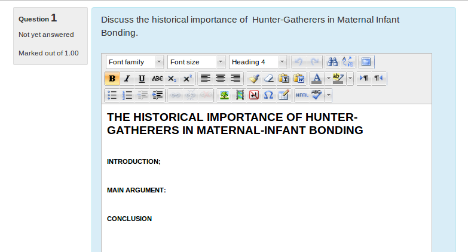Open the Font family dropdown
The image size is (468, 252).
134,62
